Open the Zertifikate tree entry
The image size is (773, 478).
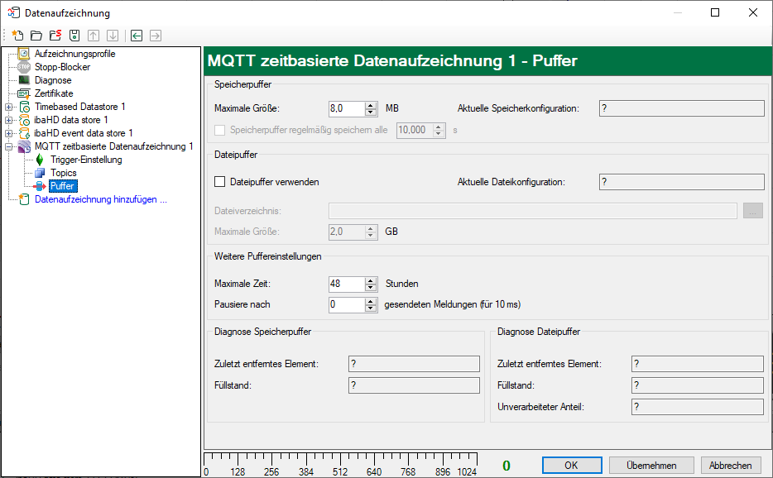pos(54,93)
